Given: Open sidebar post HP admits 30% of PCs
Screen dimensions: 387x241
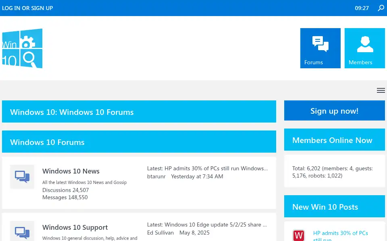Looking at the screenshot, I should [x=340, y=236].
